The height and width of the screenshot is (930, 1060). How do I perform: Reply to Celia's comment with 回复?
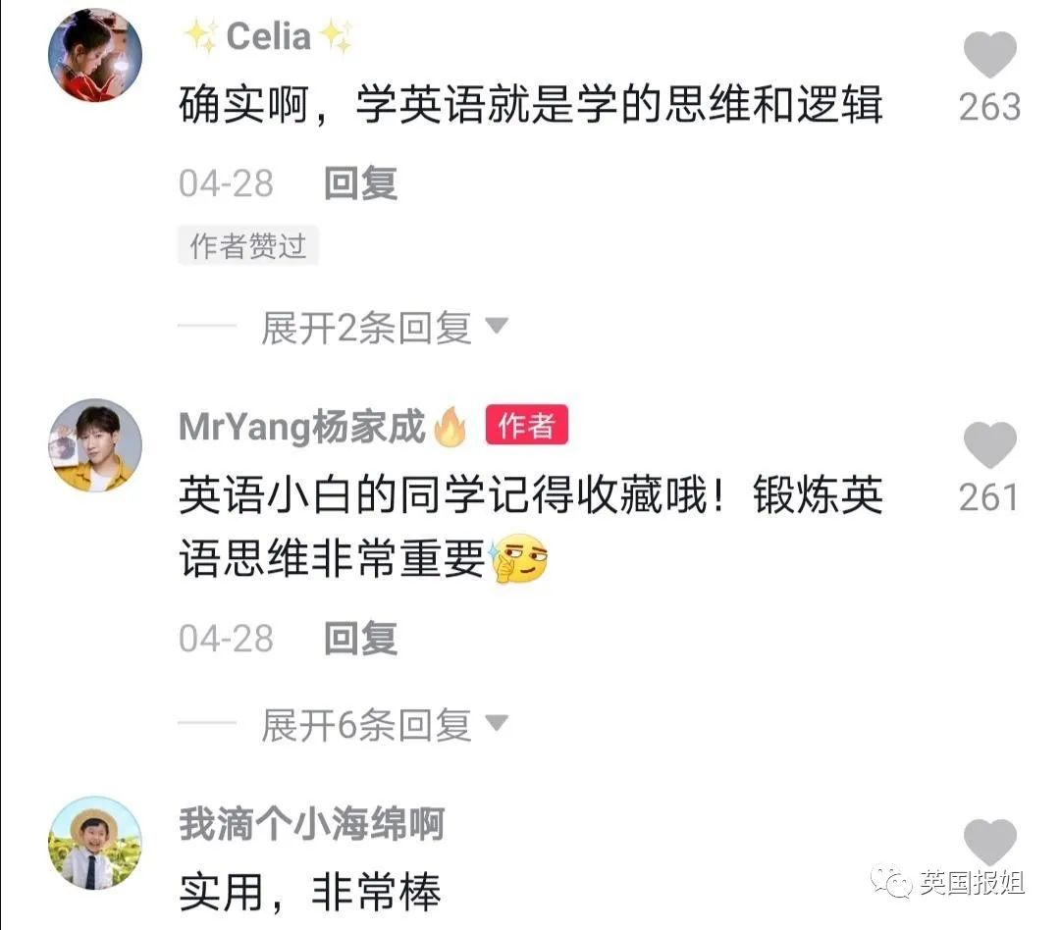[360, 183]
